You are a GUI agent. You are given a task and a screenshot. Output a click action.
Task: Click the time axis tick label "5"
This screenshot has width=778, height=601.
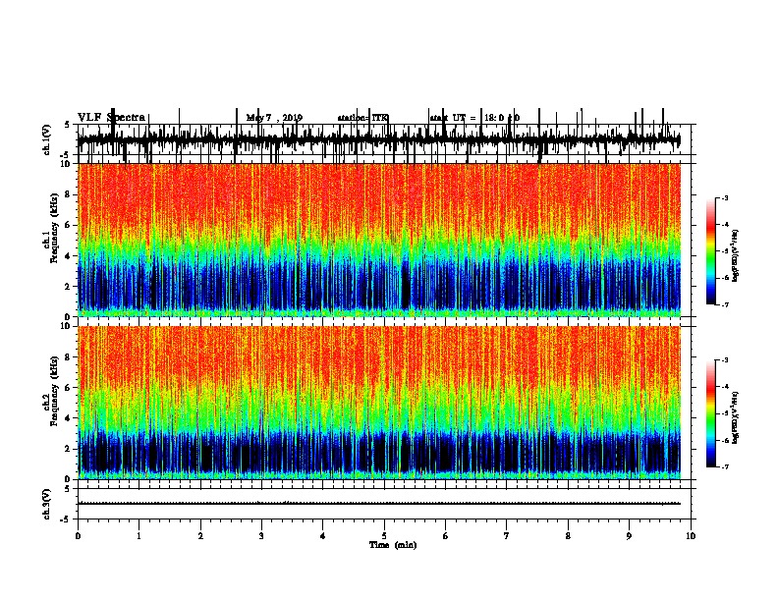point(384,536)
